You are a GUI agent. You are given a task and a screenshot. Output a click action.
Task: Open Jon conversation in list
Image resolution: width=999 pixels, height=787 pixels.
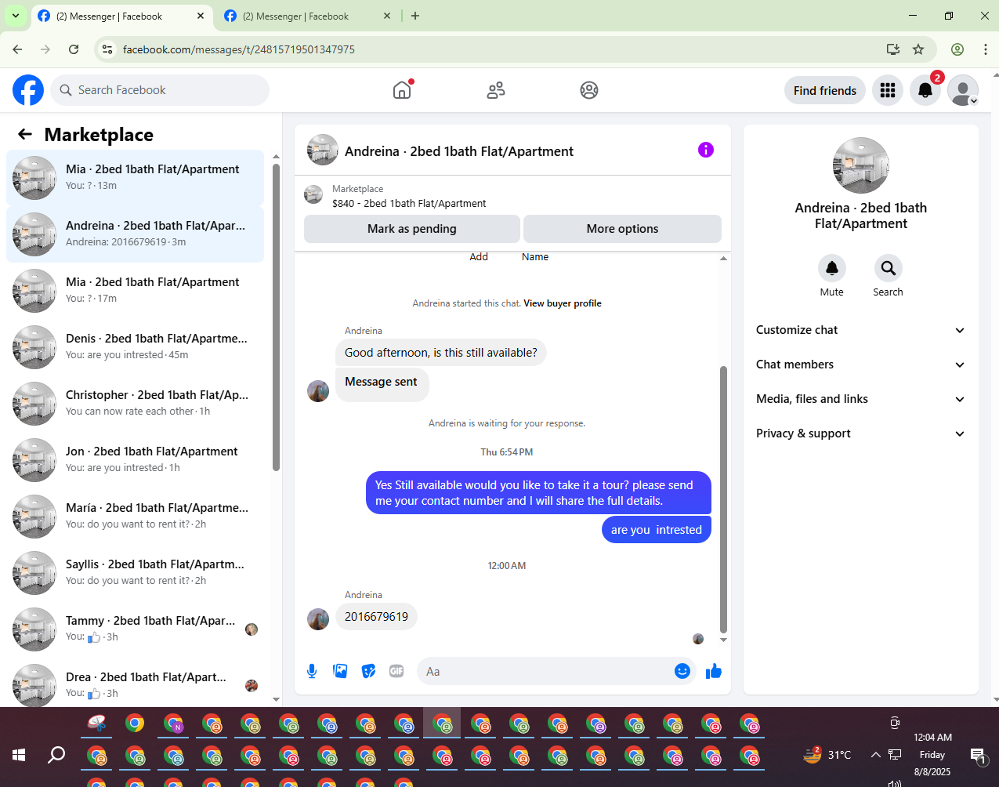[135, 459]
